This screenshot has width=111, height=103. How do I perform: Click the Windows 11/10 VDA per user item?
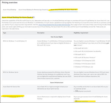pyautogui.click(x=84, y=67)
